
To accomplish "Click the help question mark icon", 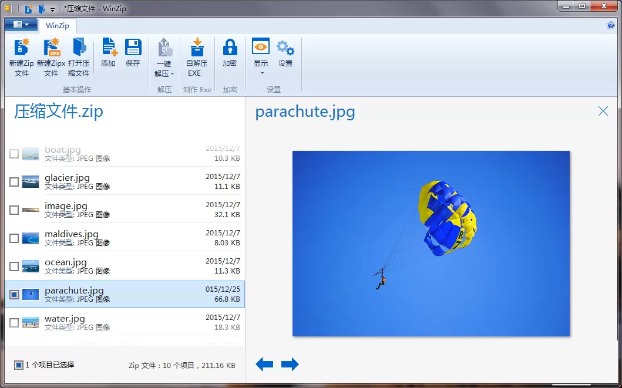I will [x=611, y=25].
